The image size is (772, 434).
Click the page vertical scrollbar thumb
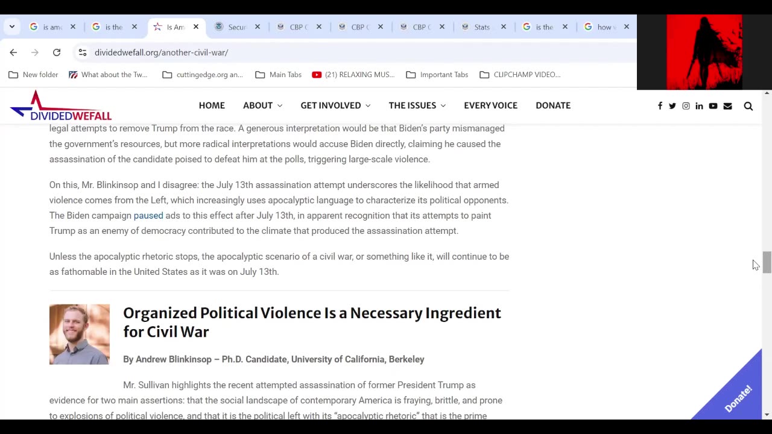click(x=767, y=262)
